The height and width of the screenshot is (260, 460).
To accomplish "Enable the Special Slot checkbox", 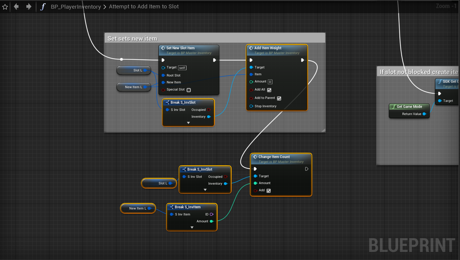I will 189,90.
